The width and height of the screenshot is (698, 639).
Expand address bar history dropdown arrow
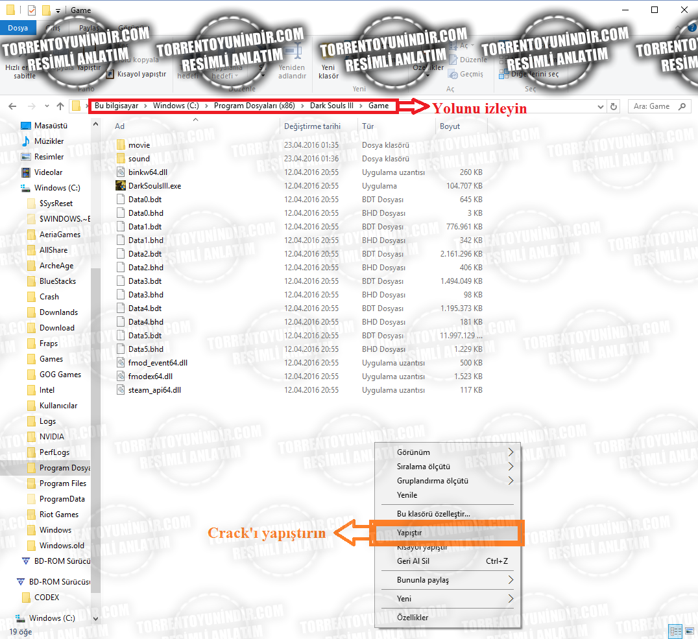[601, 106]
